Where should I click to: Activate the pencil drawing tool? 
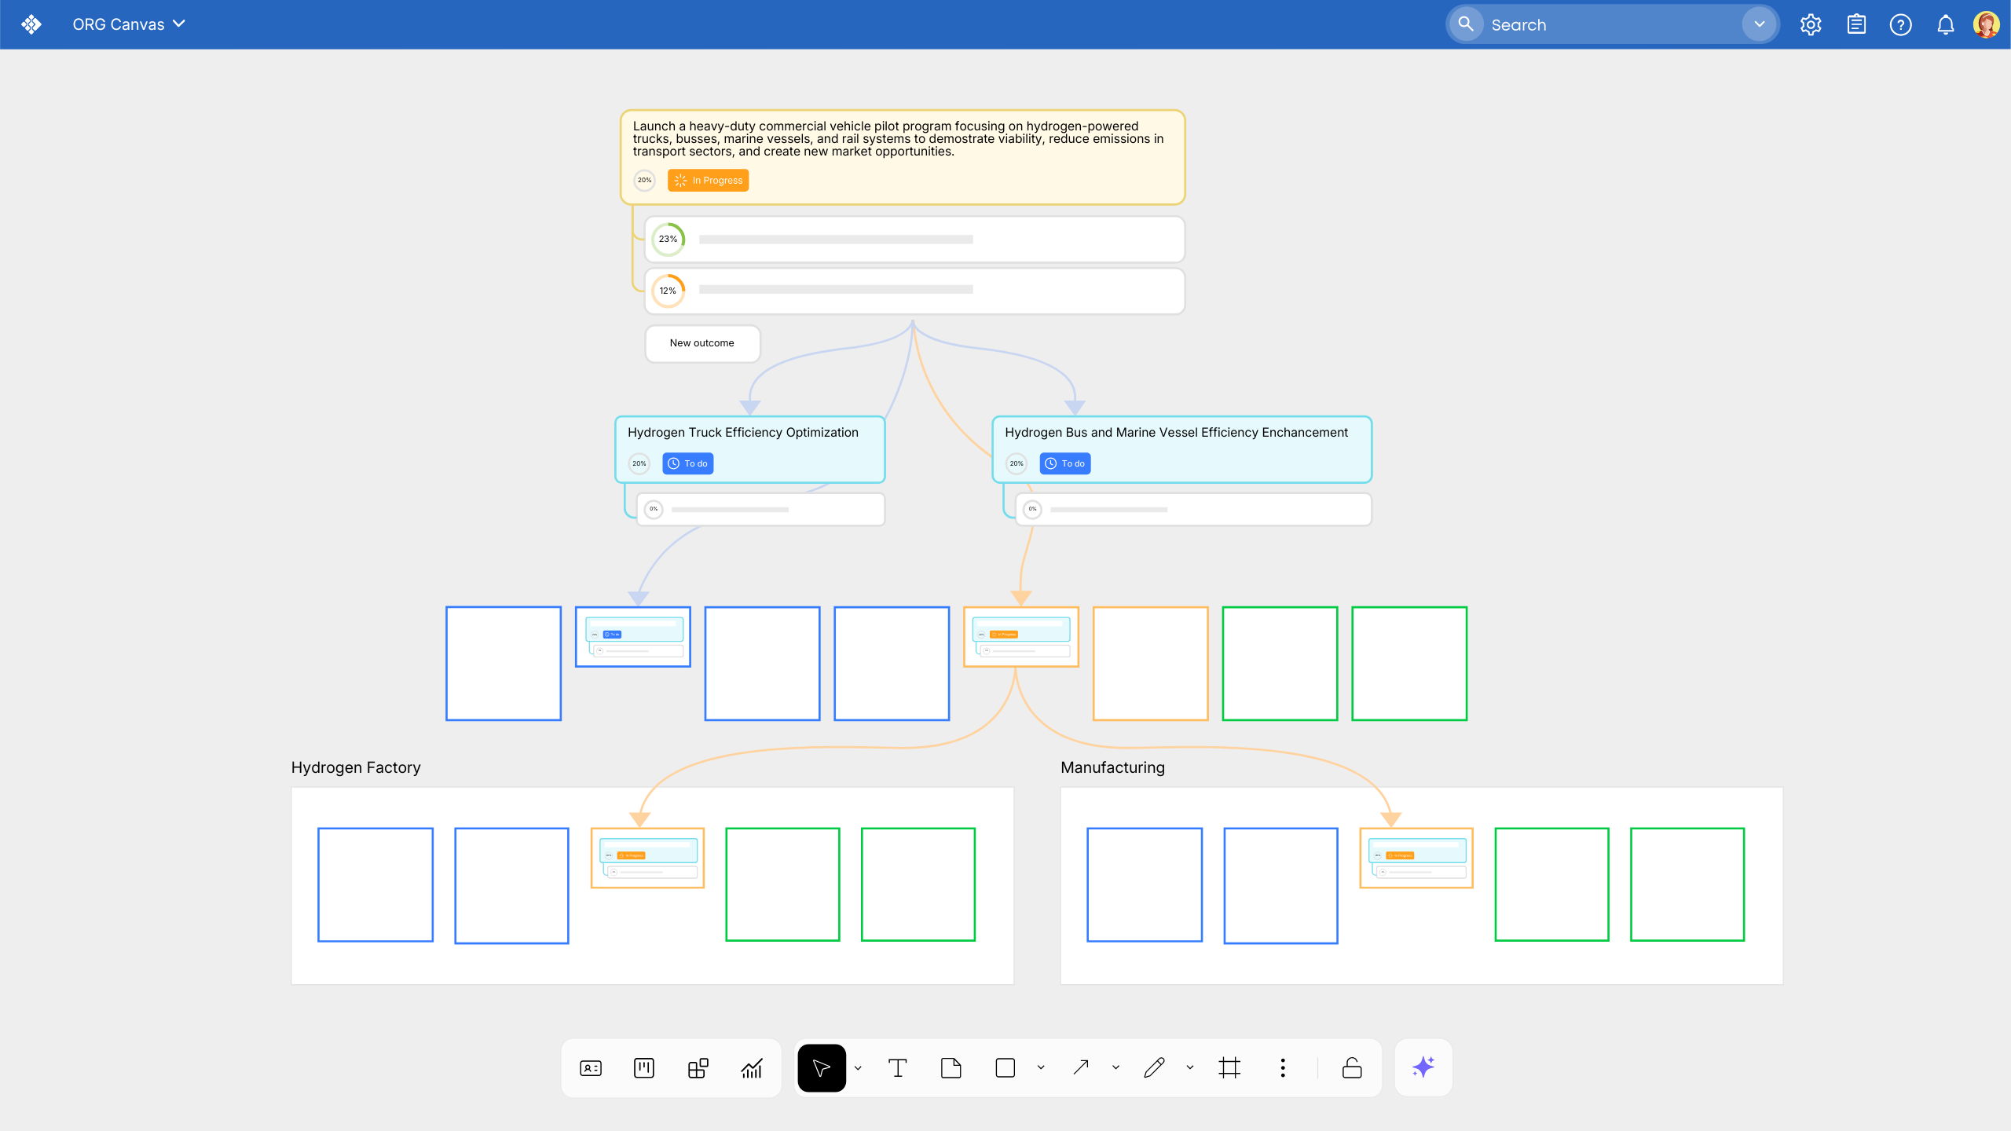tap(1154, 1068)
